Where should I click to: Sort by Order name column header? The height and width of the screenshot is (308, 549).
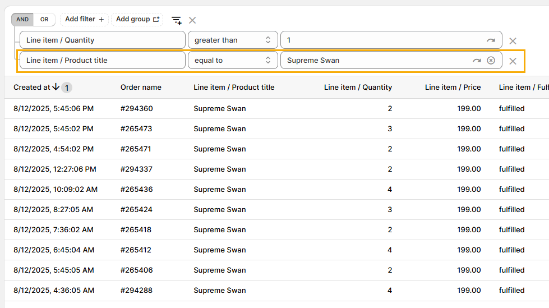point(141,88)
